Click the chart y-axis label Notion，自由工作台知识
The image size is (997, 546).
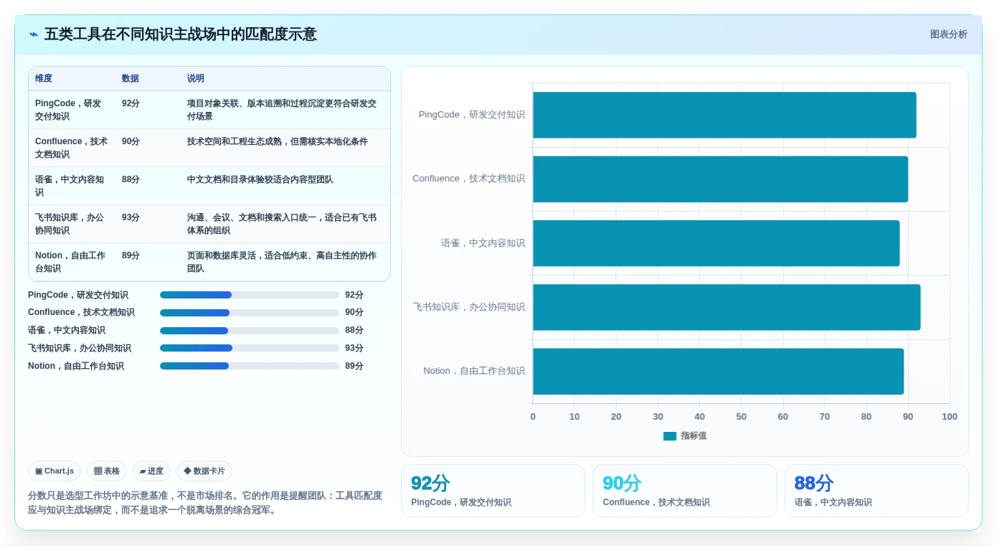(x=474, y=371)
